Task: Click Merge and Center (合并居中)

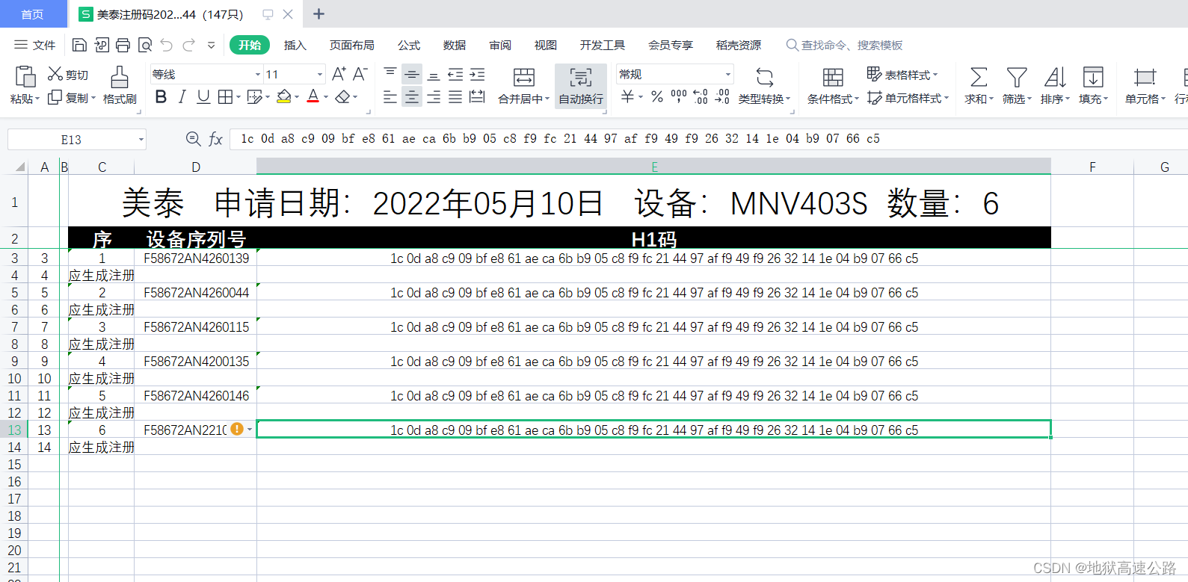Action: pyautogui.click(x=524, y=86)
